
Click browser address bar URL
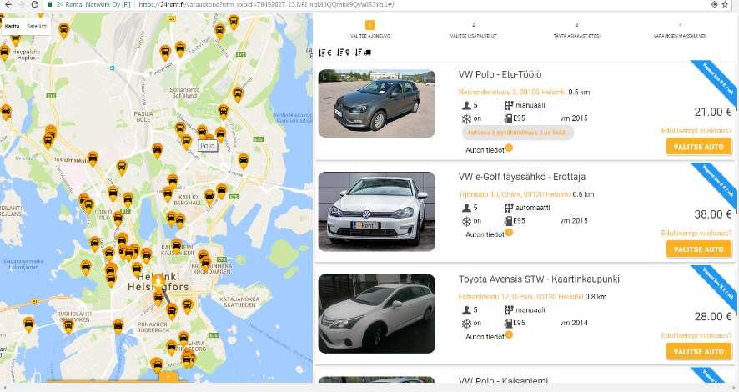266,4
